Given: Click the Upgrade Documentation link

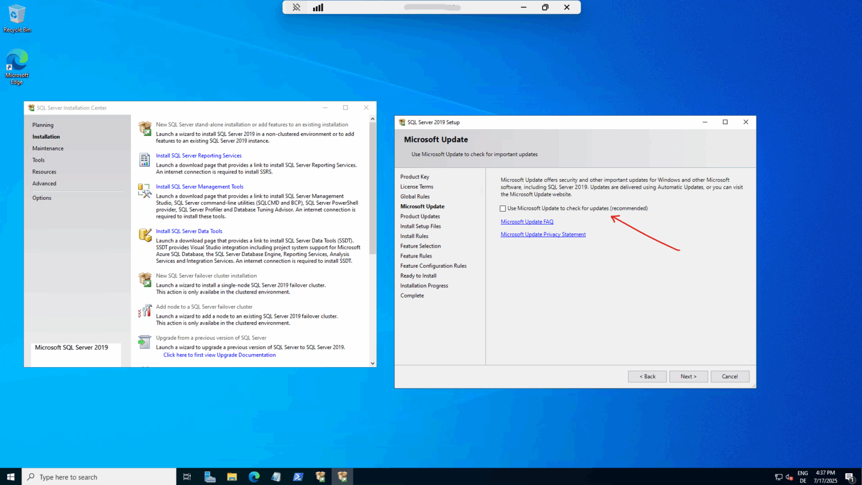Looking at the screenshot, I should (219, 355).
